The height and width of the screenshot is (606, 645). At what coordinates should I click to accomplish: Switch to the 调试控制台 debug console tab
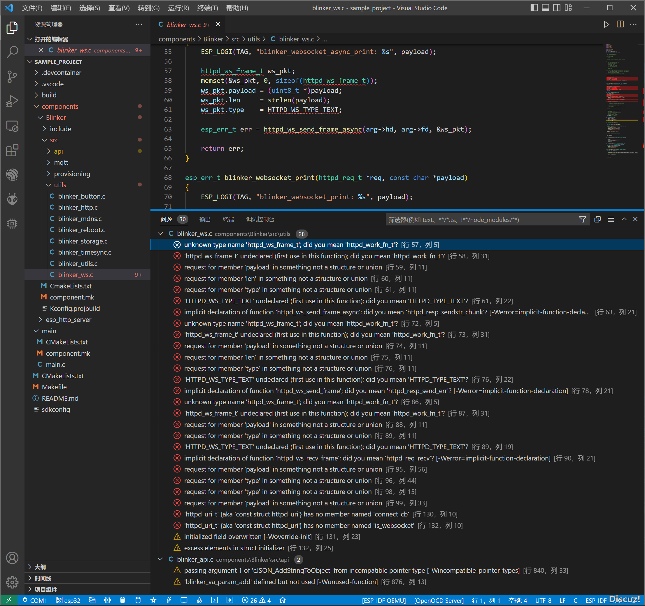pos(260,220)
